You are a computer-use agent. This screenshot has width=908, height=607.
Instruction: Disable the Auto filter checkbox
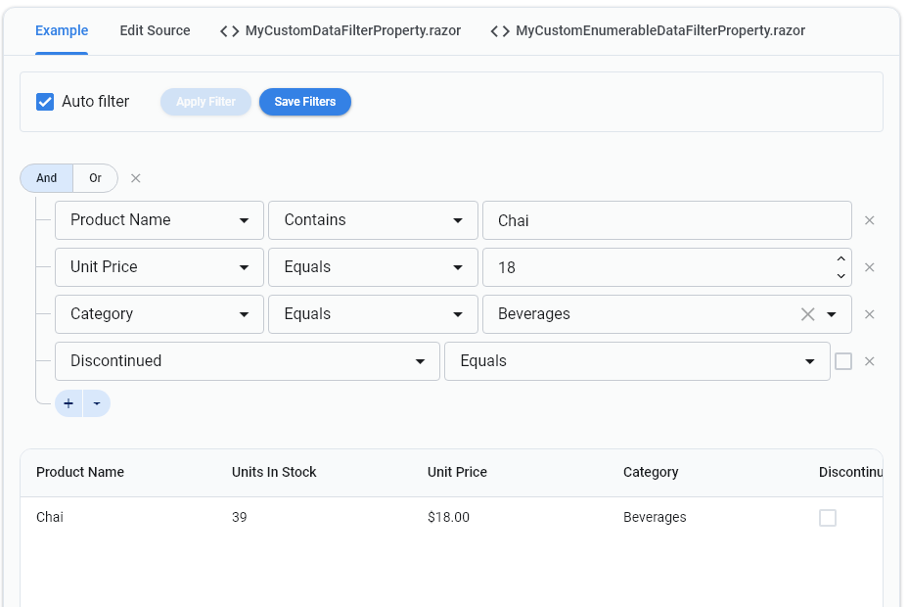click(43, 101)
